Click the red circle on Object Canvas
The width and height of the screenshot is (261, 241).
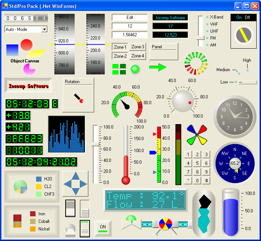pos(26,45)
